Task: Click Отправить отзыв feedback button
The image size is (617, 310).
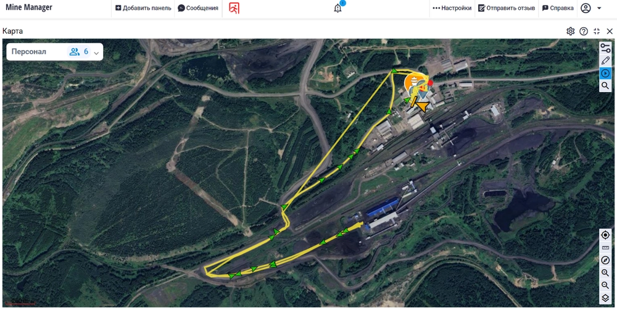Action: click(507, 8)
